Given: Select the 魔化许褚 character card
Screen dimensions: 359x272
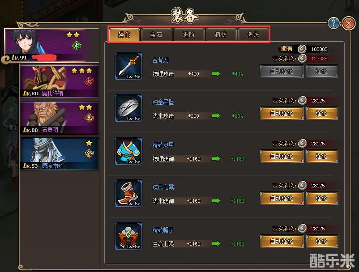Looking at the screenshot, I should point(60,82).
